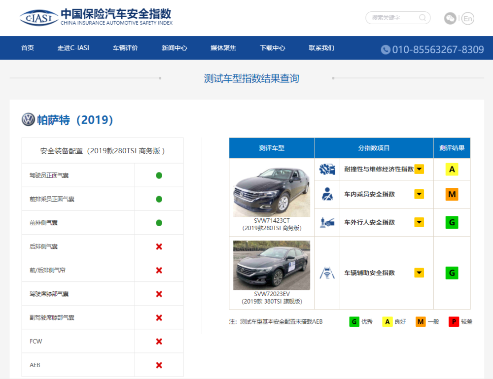493x379 pixels.
Task: Click the 测试车型指数结果查询 heading
Action: [x=251, y=78]
